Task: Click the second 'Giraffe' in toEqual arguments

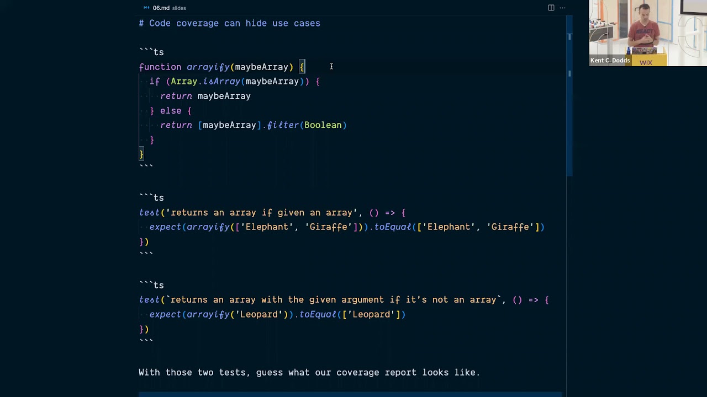Action: [510, 227]
